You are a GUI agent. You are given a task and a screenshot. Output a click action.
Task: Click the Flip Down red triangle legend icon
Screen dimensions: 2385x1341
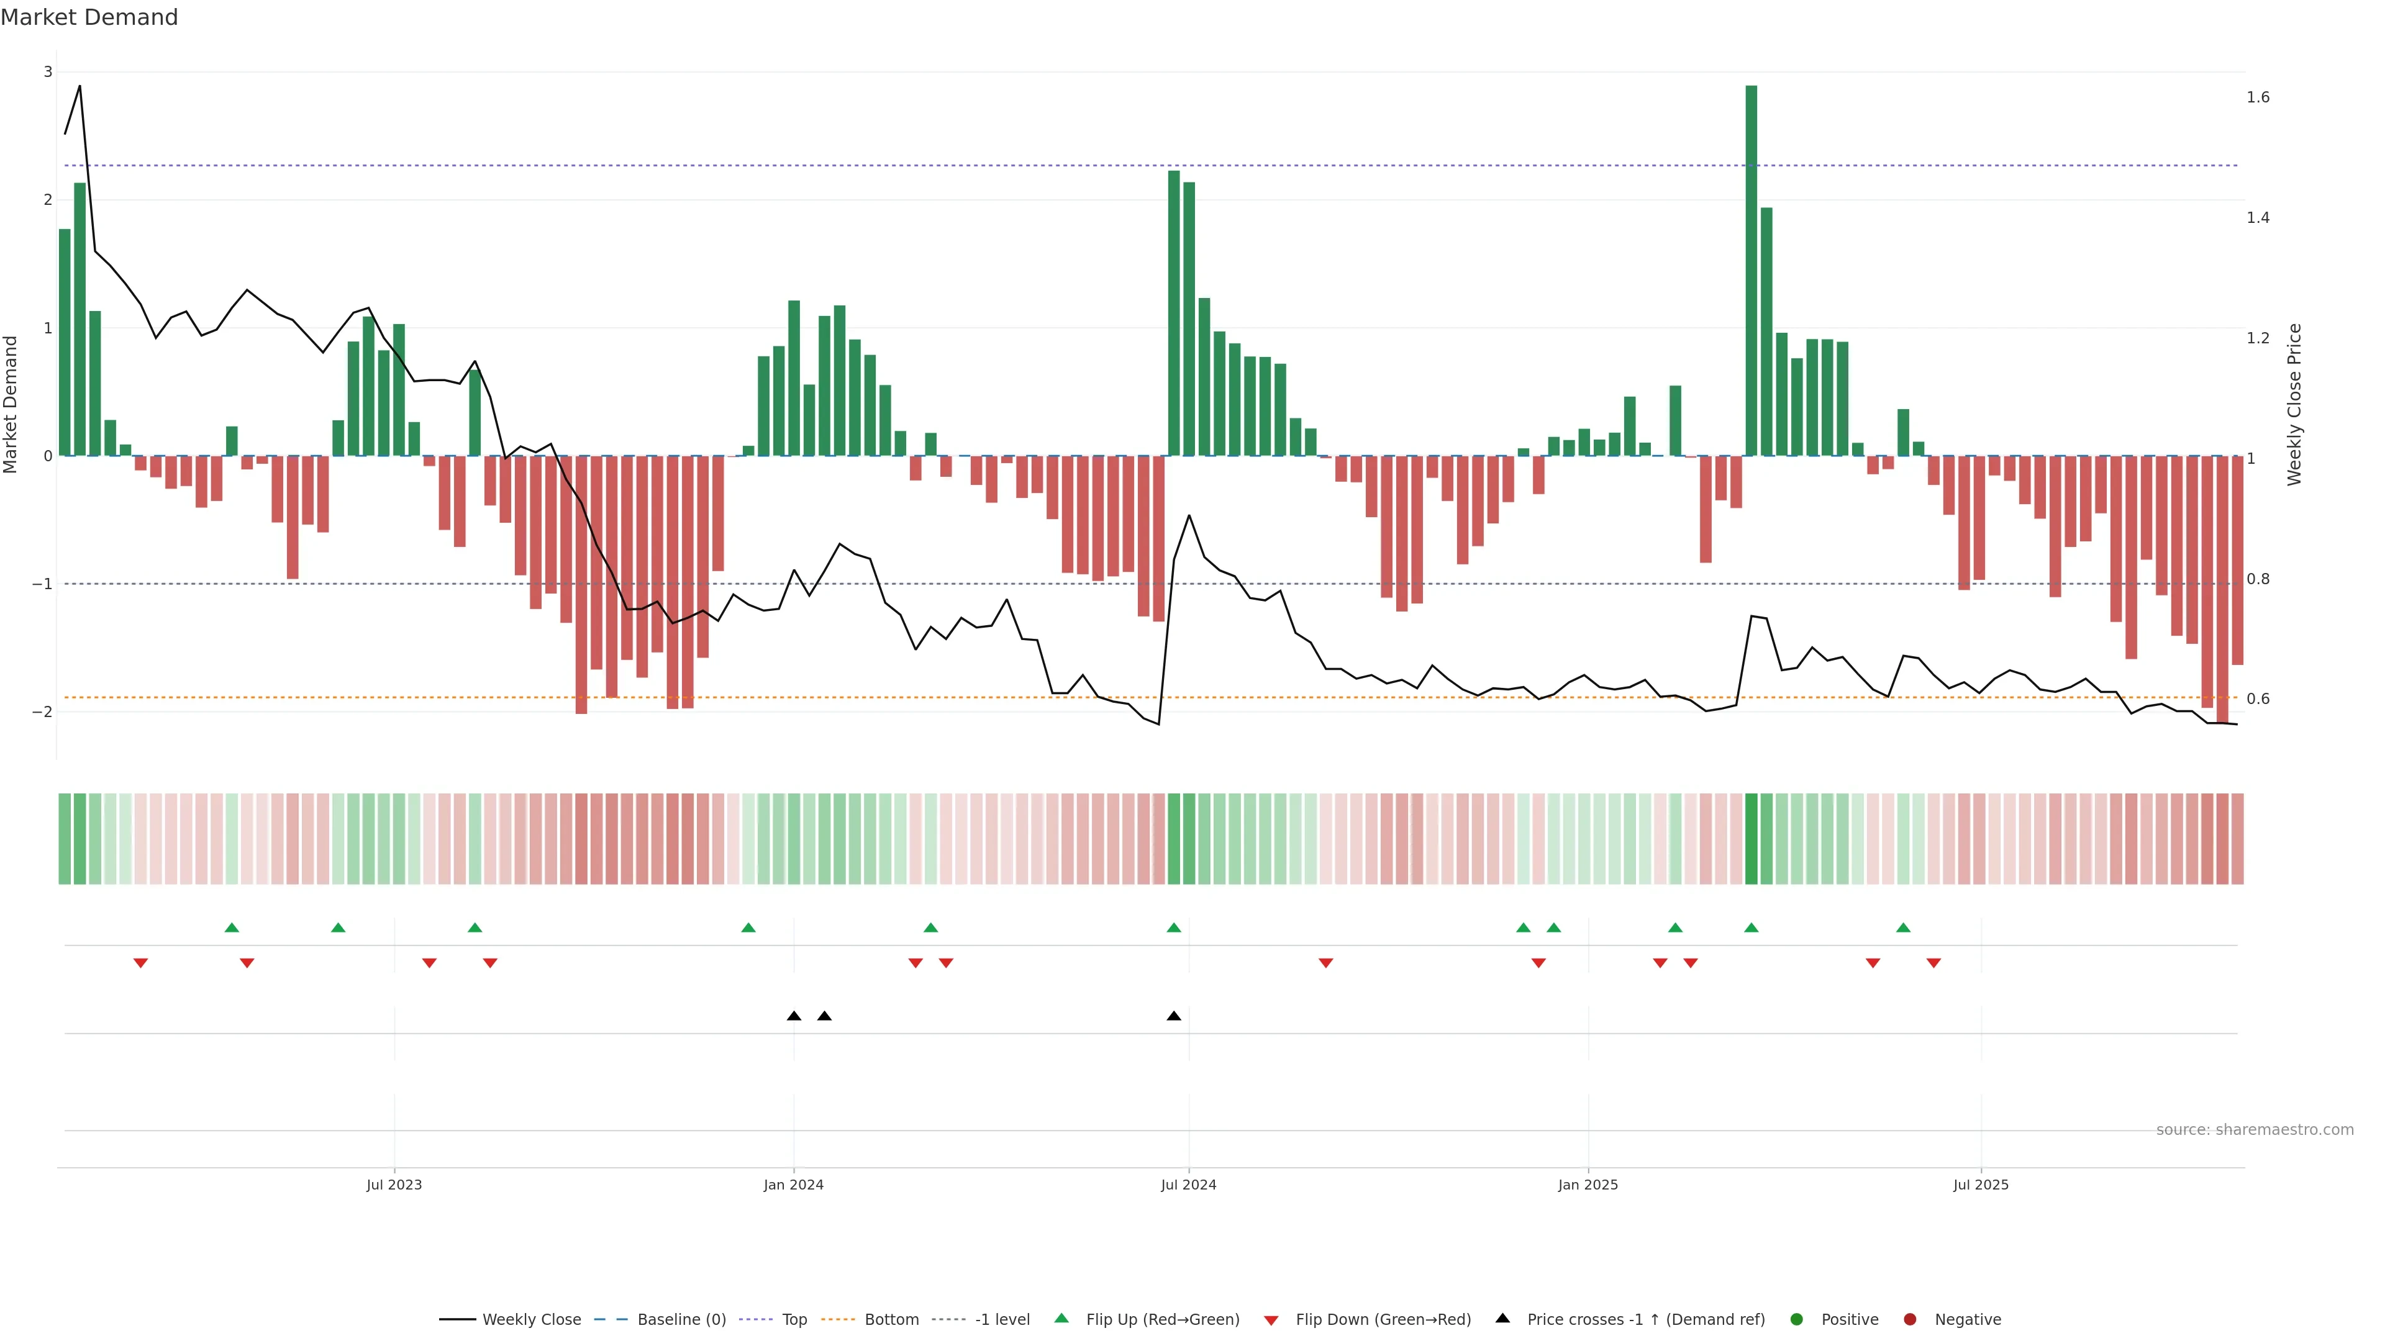tap(1270, 1320)
